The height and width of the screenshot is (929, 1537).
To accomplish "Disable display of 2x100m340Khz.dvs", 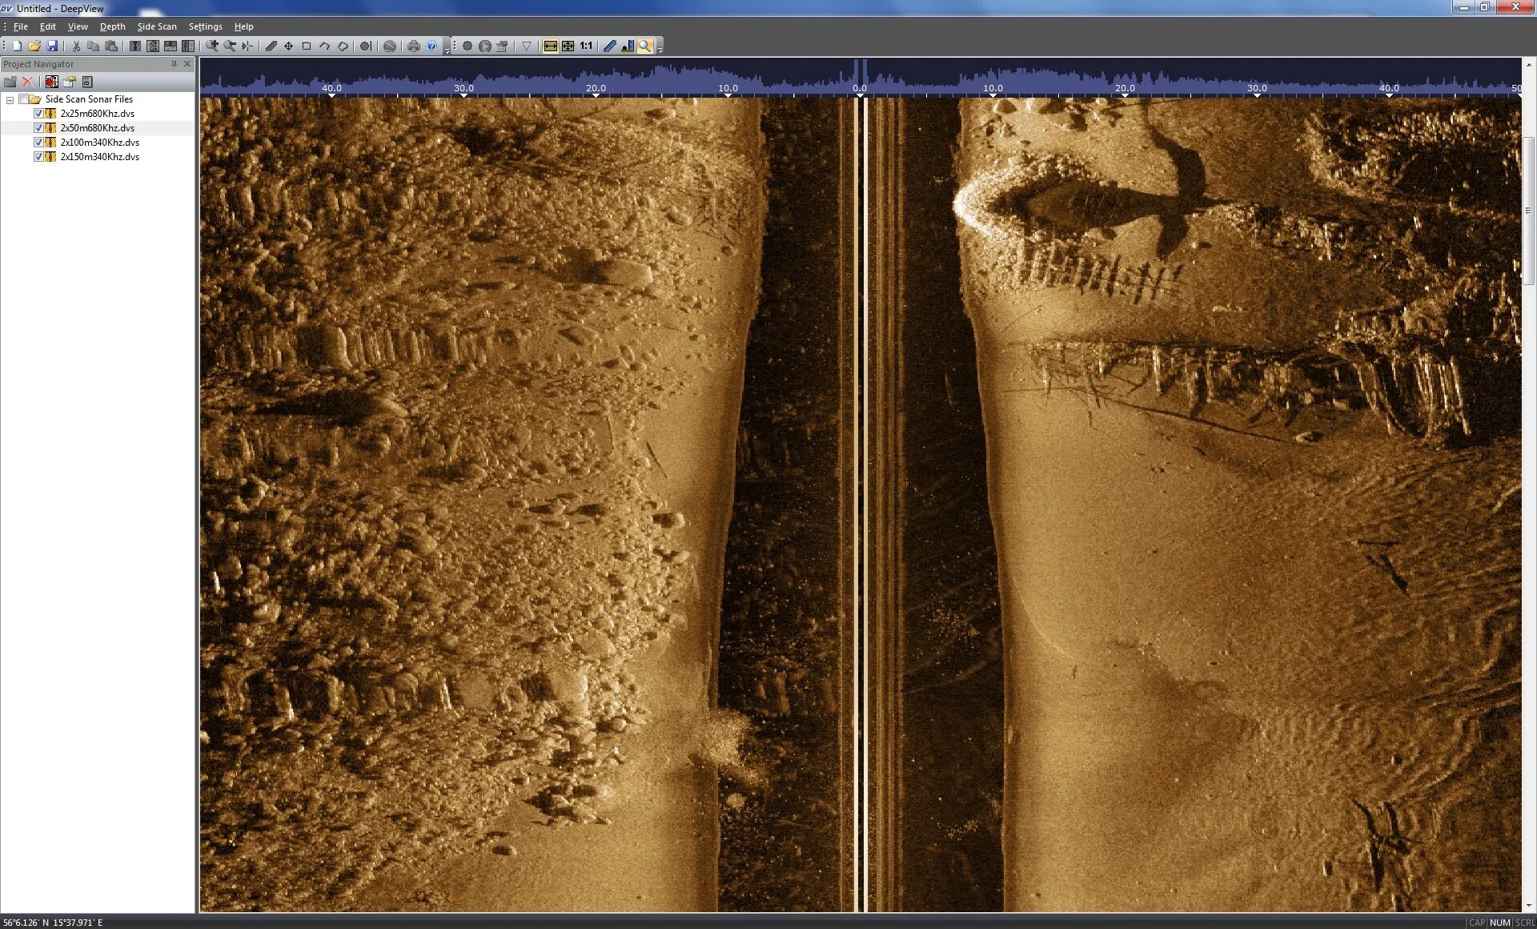I will point(39,142).
